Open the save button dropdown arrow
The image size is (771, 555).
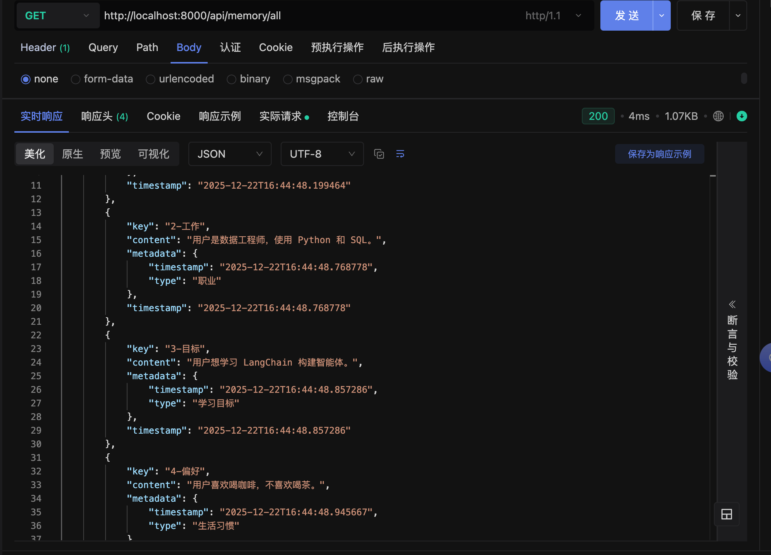(x=738, y=16)
